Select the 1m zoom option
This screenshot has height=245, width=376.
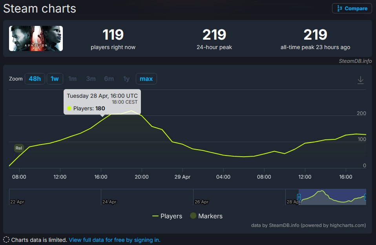[73, 79]
